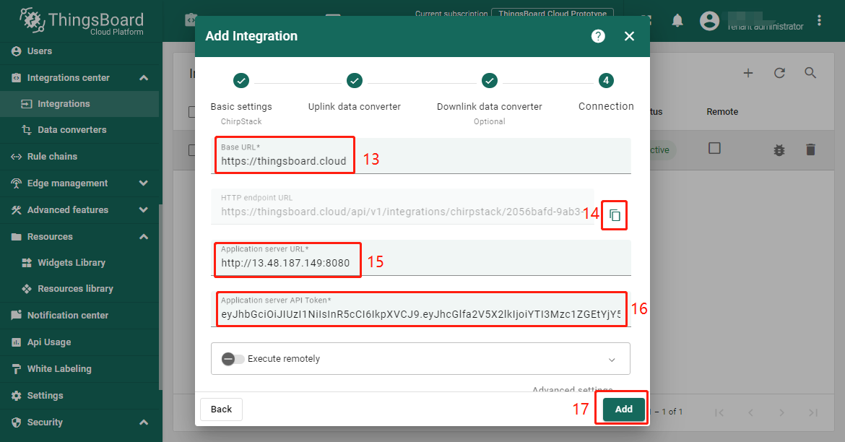Go to Uplink data converter step
The image size is (845, 442).
pos(354,93)
